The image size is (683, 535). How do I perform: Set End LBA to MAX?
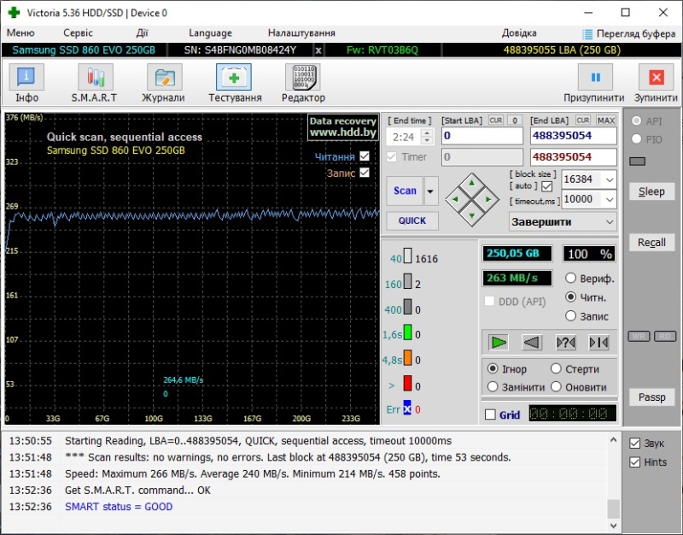(606, 121)
